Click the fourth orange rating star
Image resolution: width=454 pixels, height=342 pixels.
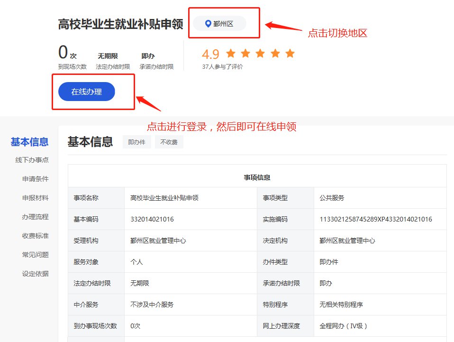pos(275,53)
